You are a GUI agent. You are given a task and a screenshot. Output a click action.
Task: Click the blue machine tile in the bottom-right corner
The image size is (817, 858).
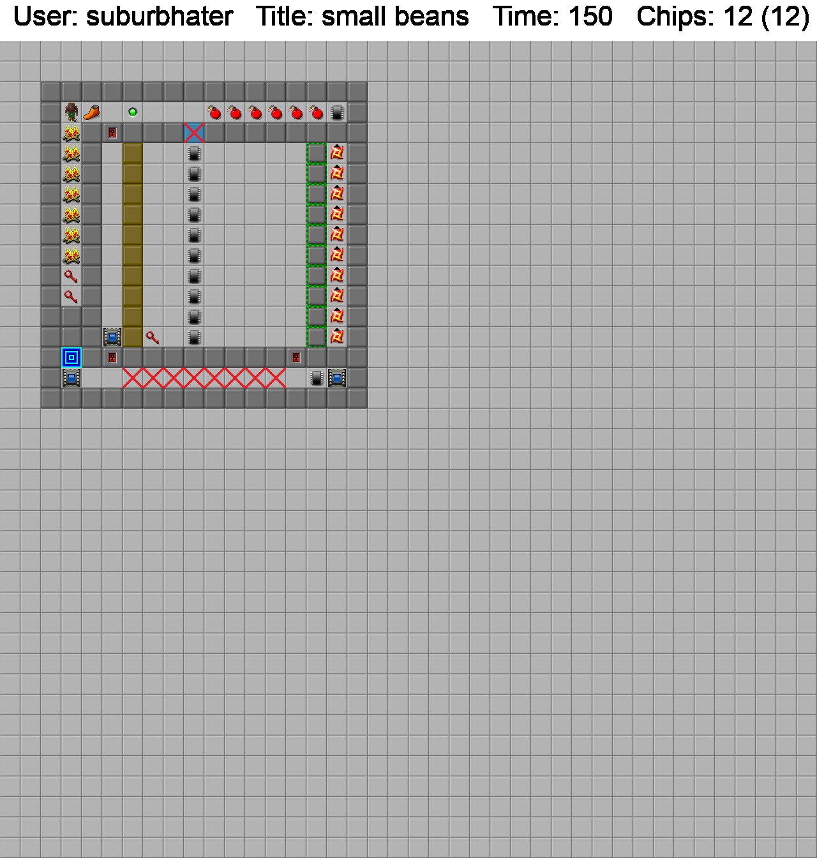(x=337, y=378)
